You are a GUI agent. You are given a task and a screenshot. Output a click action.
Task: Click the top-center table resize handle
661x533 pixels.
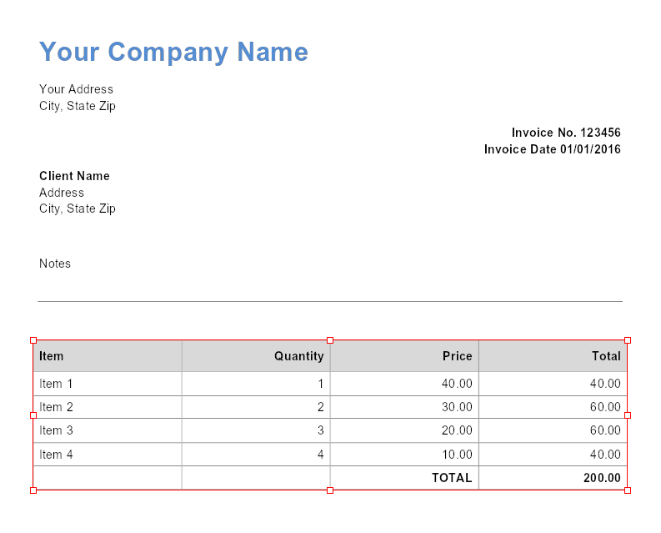click(330, 340)
